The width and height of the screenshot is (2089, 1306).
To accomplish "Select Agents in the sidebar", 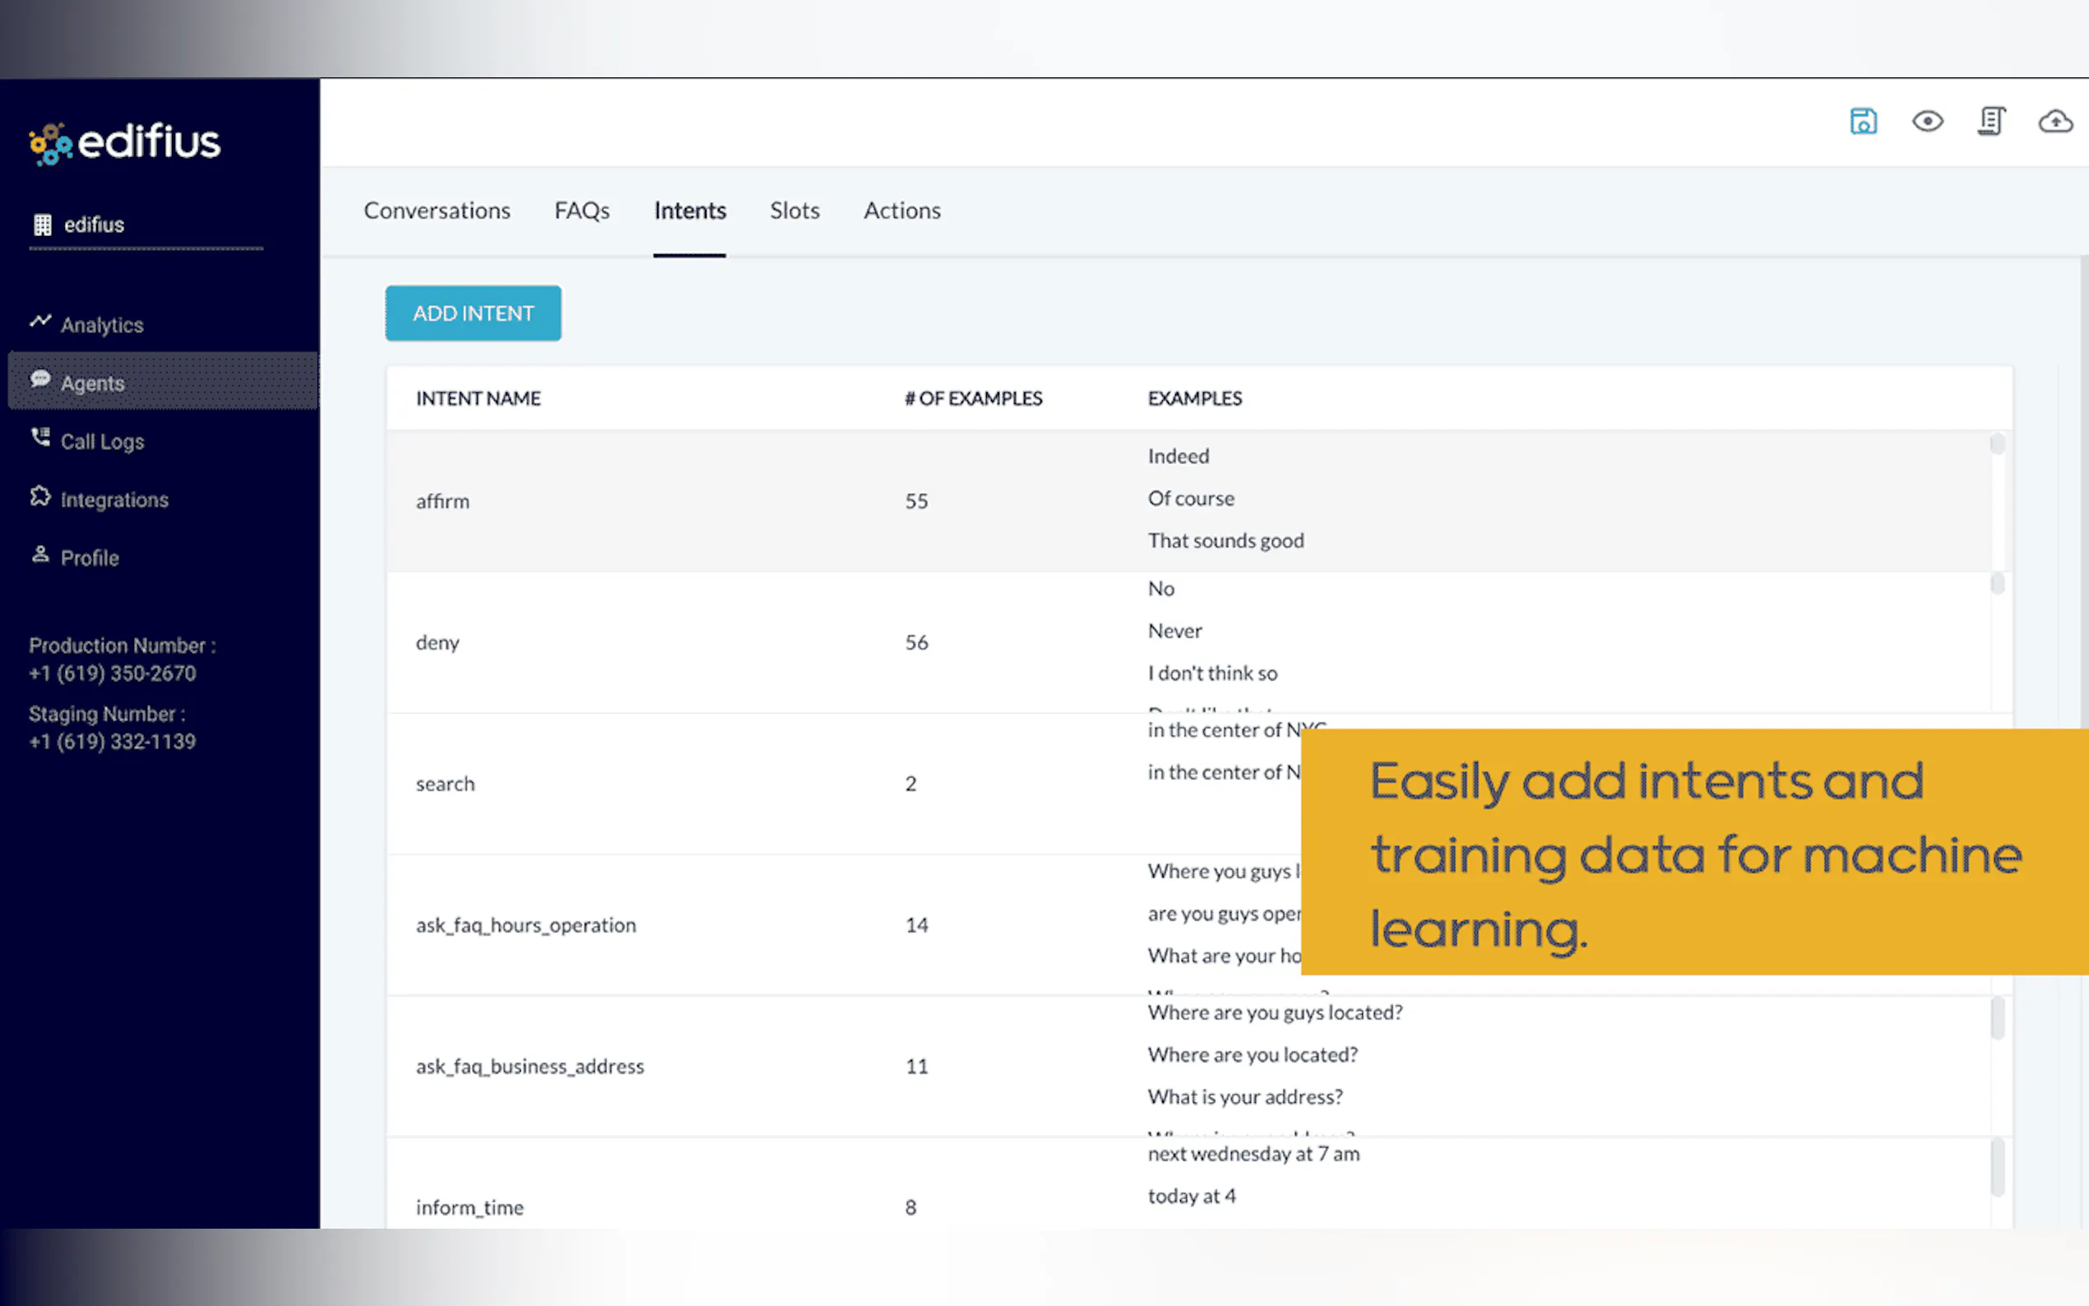I will (92, 382).
